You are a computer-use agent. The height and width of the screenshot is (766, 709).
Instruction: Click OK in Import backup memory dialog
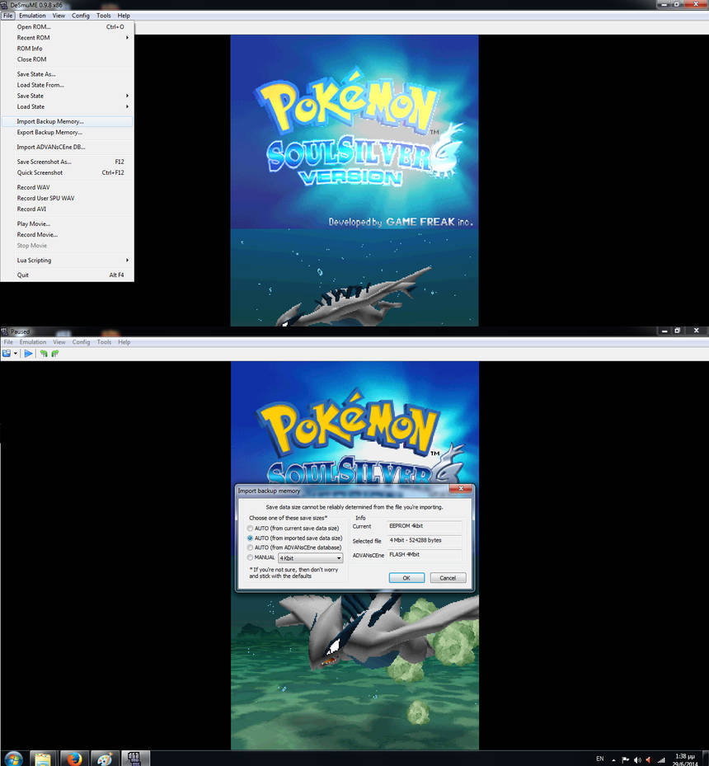(x=406, y=578)
